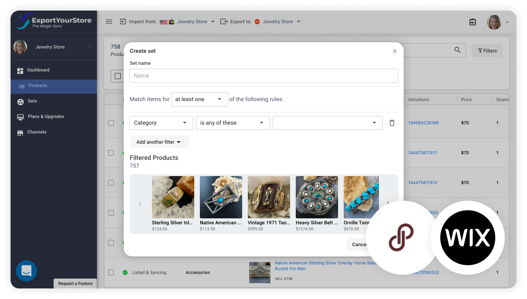Click the Sets icon in the sidebar
The height and width of the screenshot is (299, 527).
coord(20,101)
